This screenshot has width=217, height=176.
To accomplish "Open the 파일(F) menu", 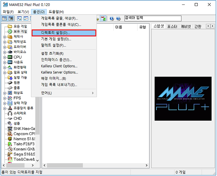I will 8,12.
